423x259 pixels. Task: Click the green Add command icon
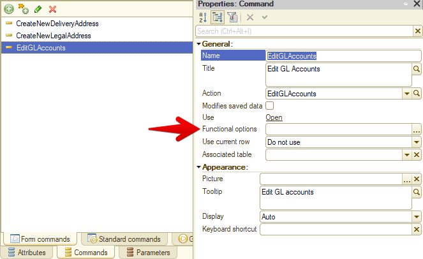(x=9, y=9)
